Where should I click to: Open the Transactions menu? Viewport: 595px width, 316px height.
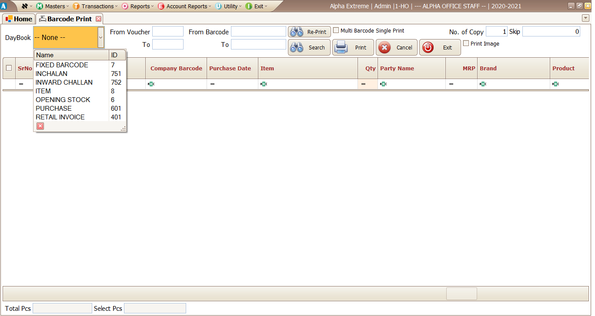pos(95,6)
